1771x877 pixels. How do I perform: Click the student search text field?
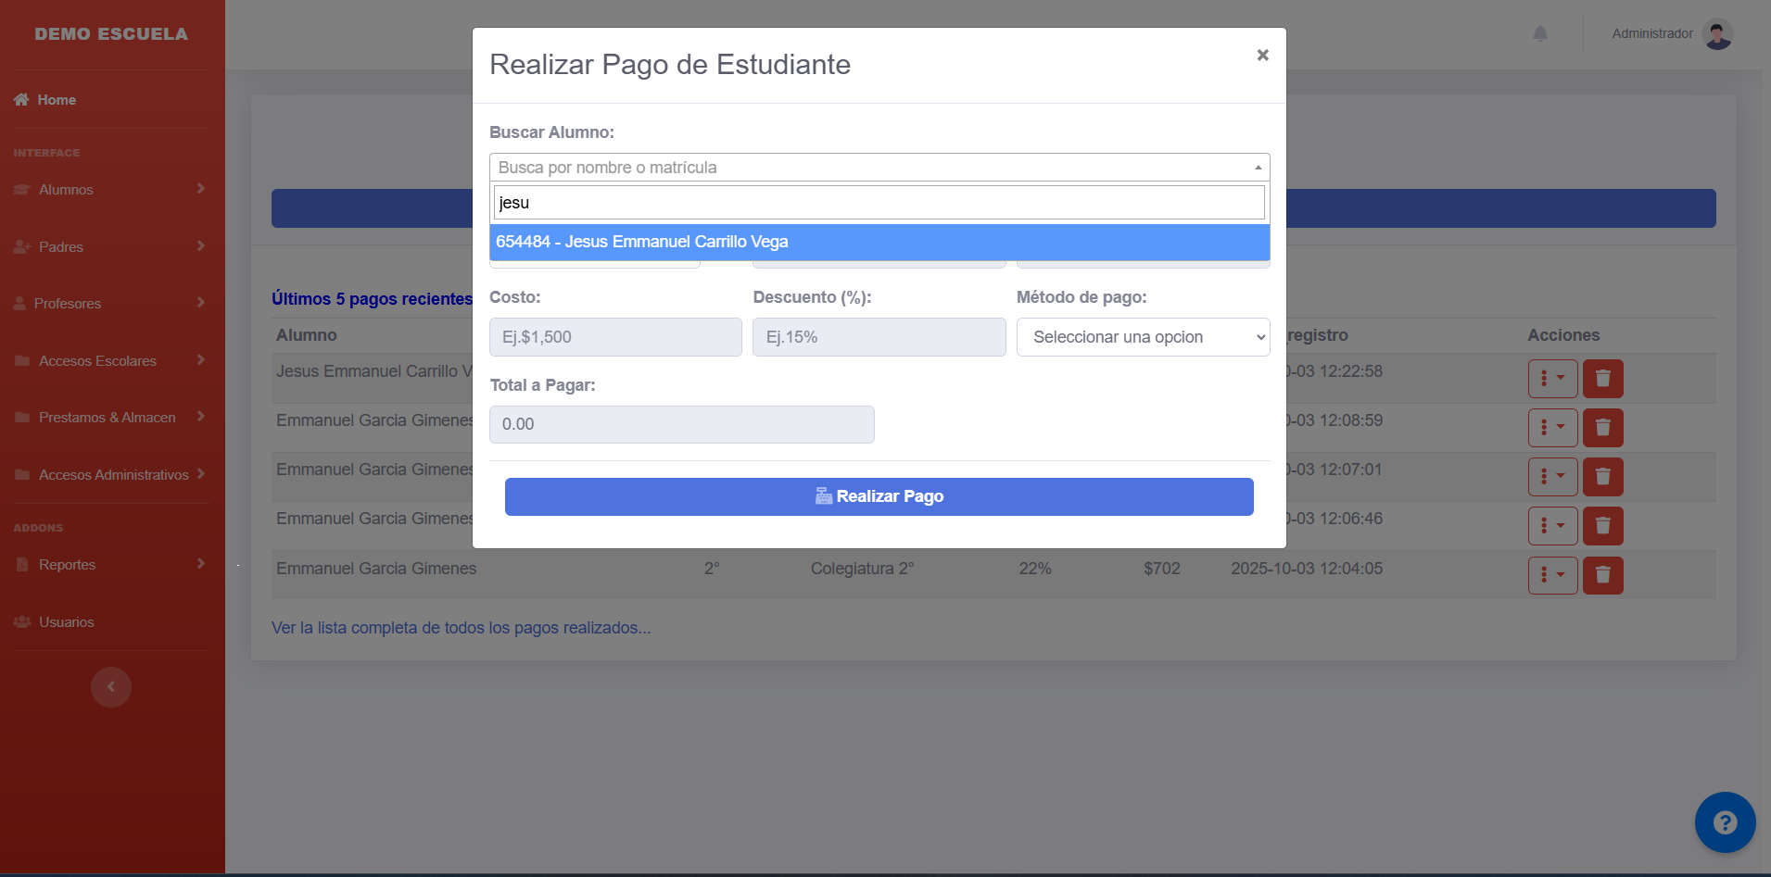coord(879,203)
